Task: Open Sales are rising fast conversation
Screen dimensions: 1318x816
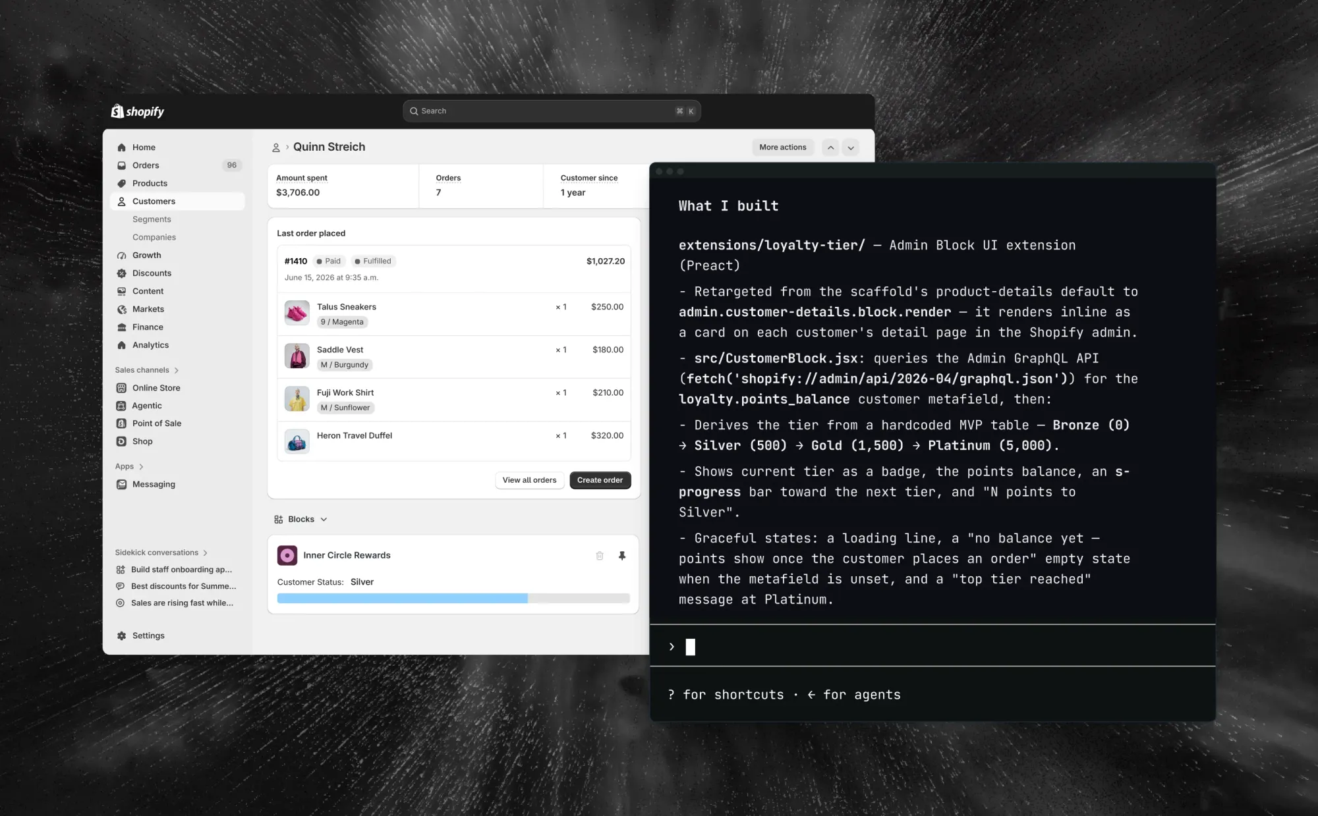Action: click(182, 603)
